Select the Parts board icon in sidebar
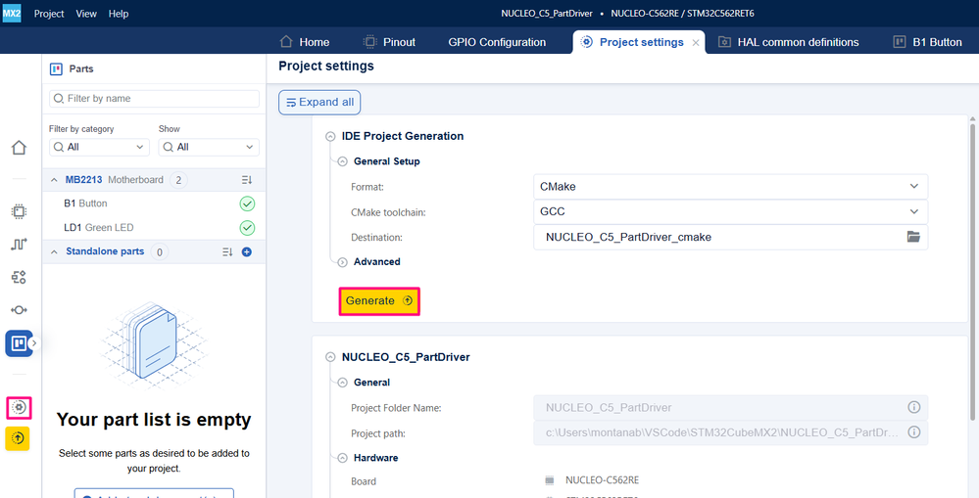979x498 pixels. [19, 343]
